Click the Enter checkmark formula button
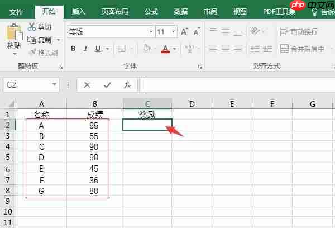 [107, 85]
